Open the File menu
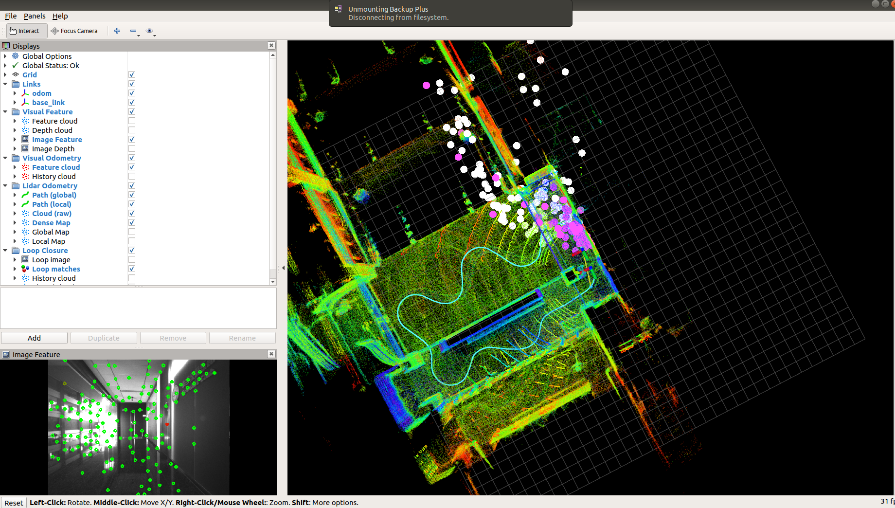Viewport: 895px width, 508px height. pyautogui.click(x=11, y=16)
